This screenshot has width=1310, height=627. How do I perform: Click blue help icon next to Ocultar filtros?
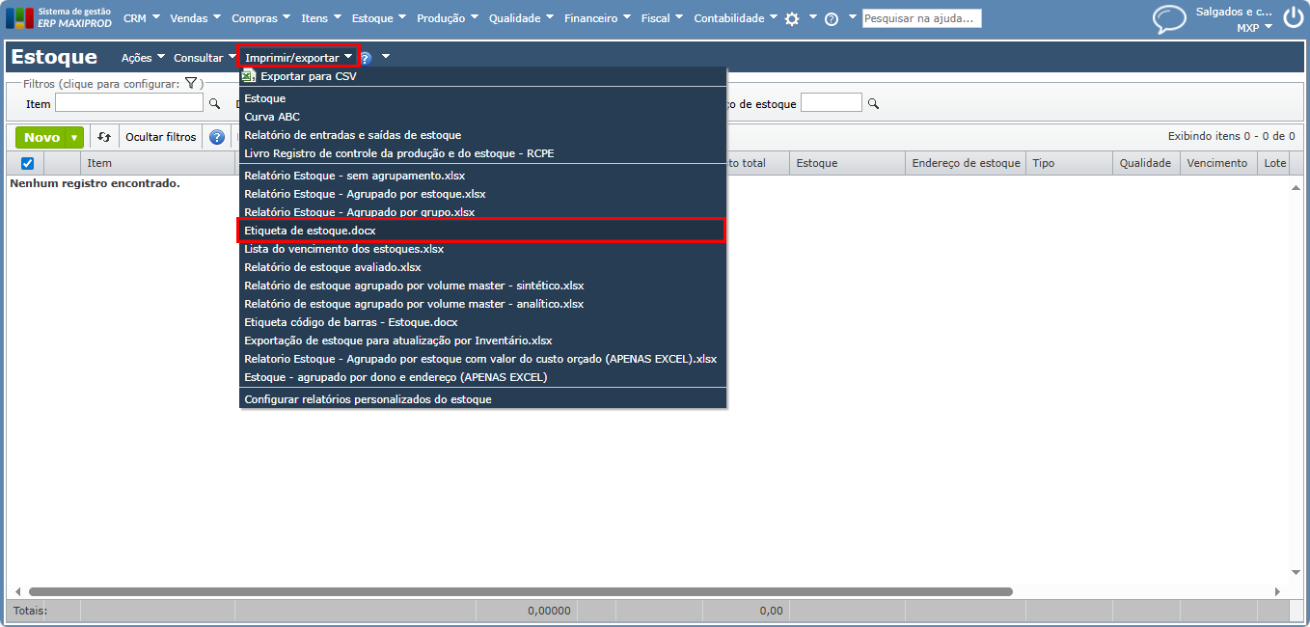[x=217, y=137]
